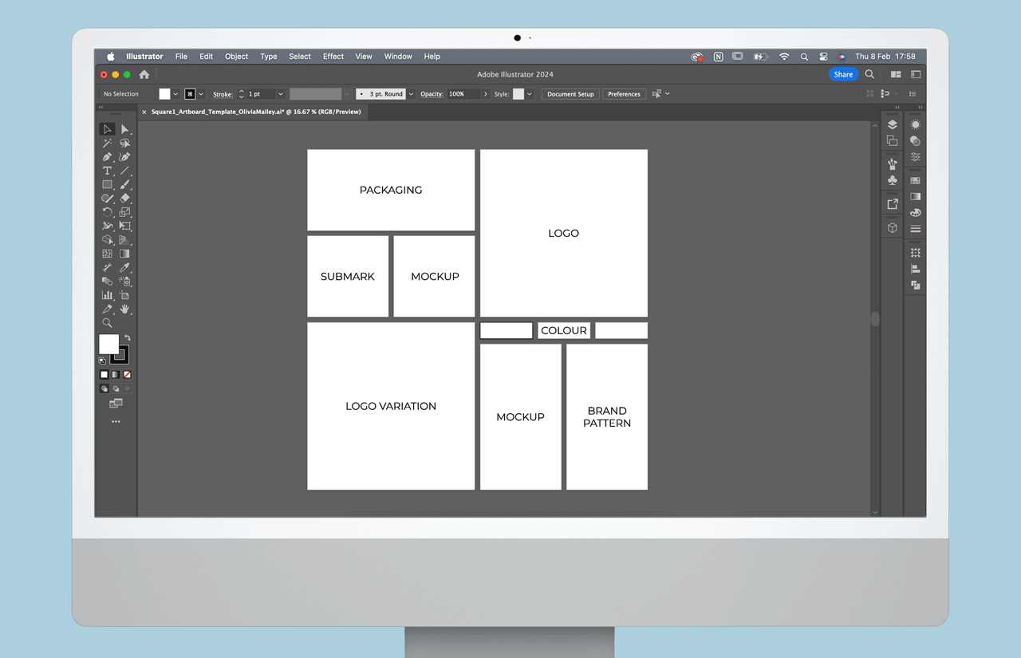Activate the Type tool

[x=107, y=171]
